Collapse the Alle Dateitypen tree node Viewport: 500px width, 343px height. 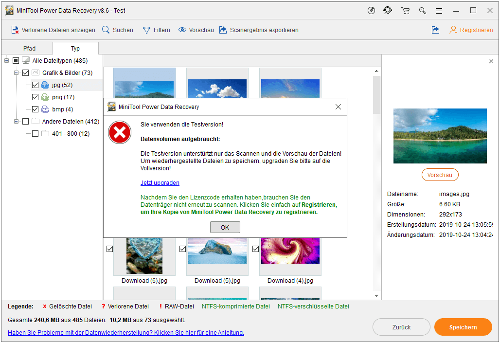[7, 61]
